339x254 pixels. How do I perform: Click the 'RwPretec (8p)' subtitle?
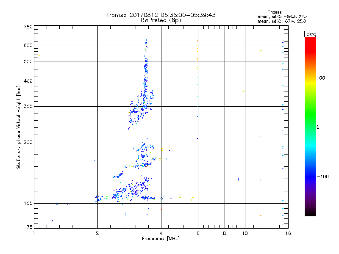(161, 20)
